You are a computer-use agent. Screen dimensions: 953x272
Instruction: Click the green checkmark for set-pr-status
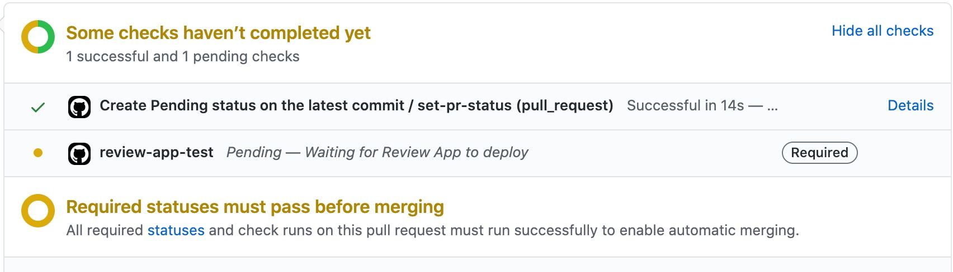tap(38, 107)
